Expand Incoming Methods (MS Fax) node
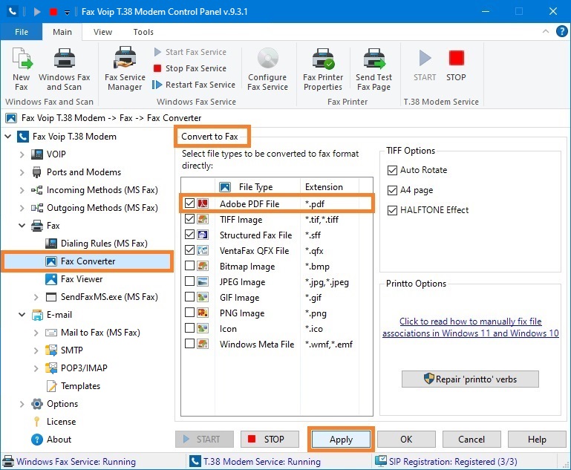This screenshot has height=470, width=571. pyautogui.click(x=22, y=190)
